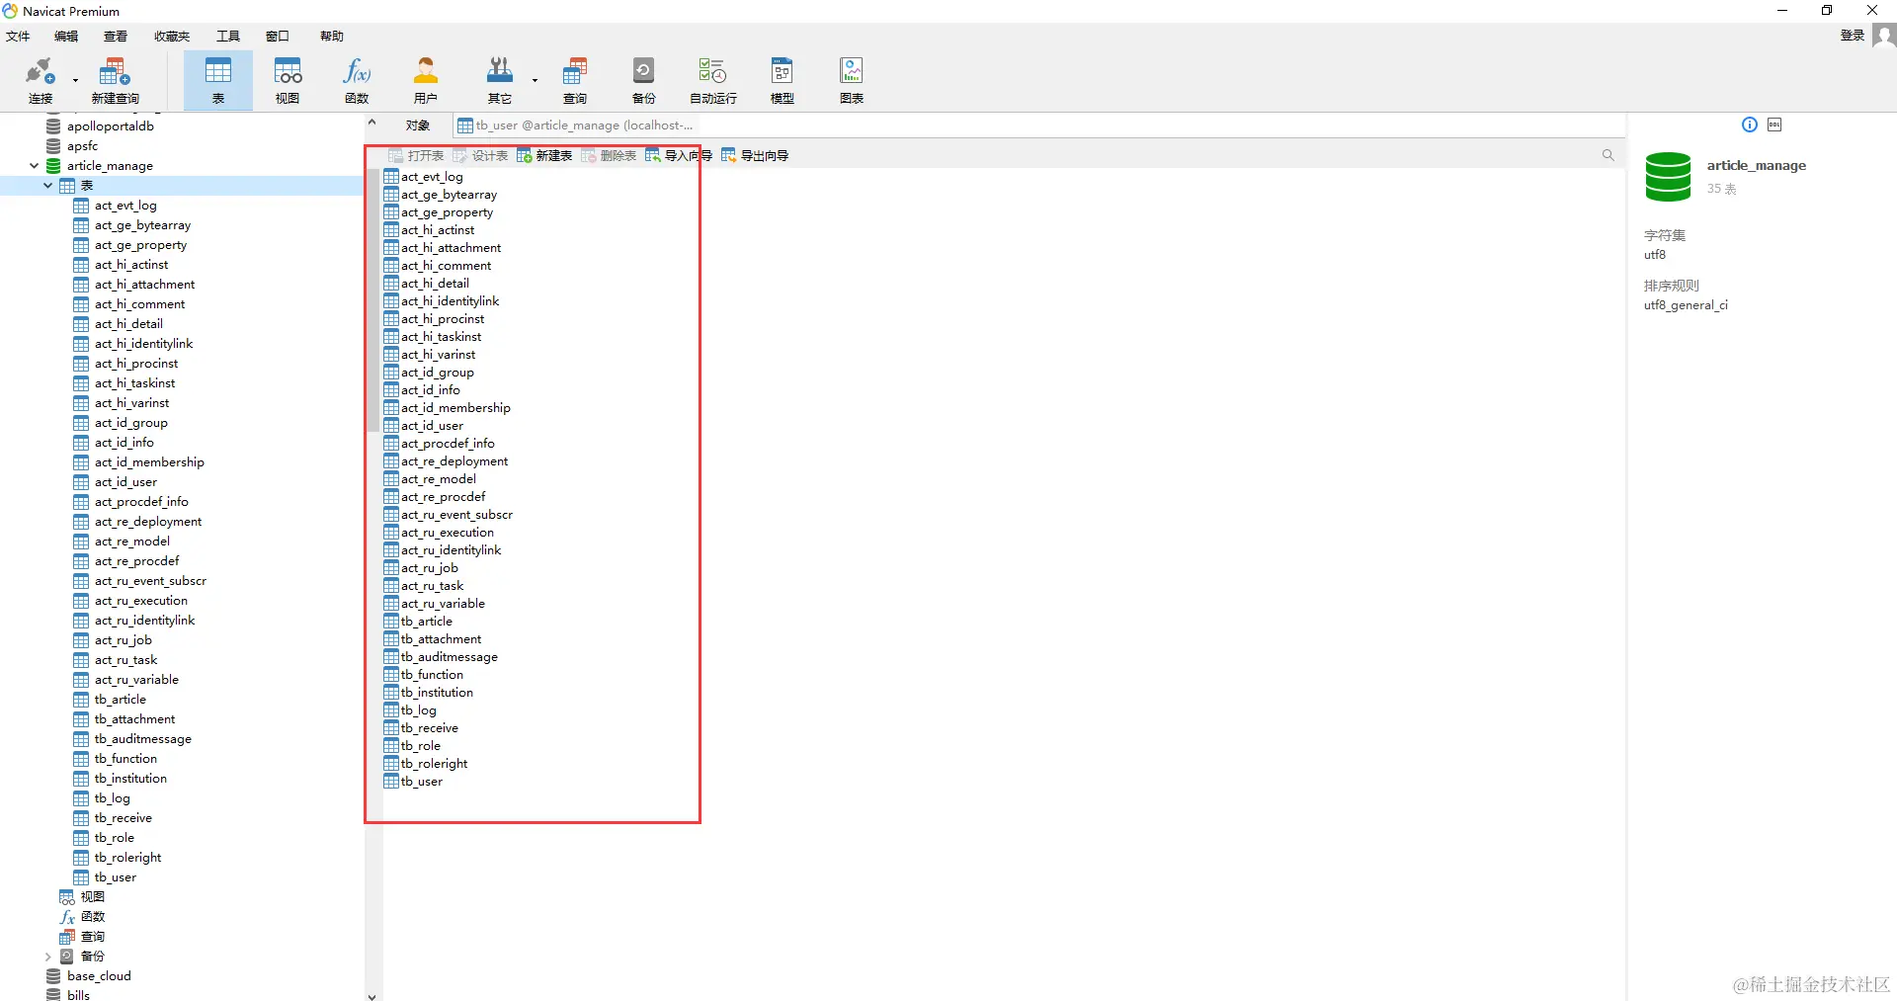Select act_ru_event_subscr in the object list
The image size is (1897, 1001).
click(x=457, y=515)
